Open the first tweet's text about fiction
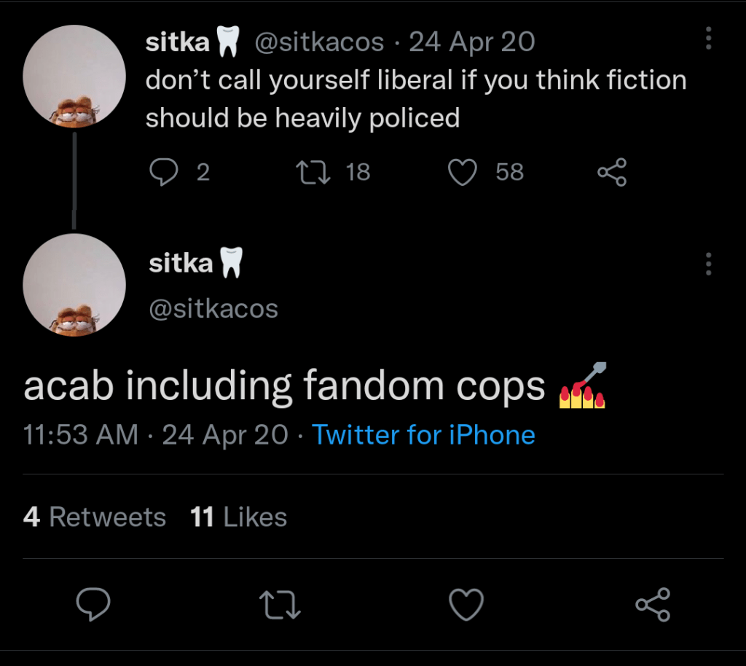 pos(415,98)
